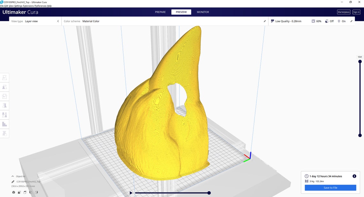The width and height of the screenshot is (364, 197).
Task: Open the Help menu
Action: tap(49, 6)
